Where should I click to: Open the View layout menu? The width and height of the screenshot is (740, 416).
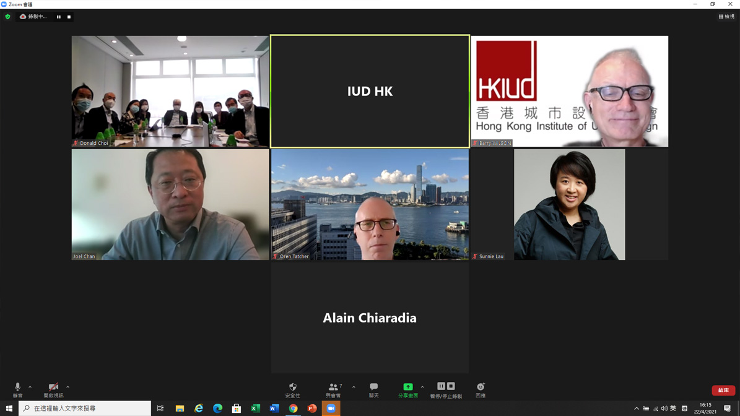[726, 17]
